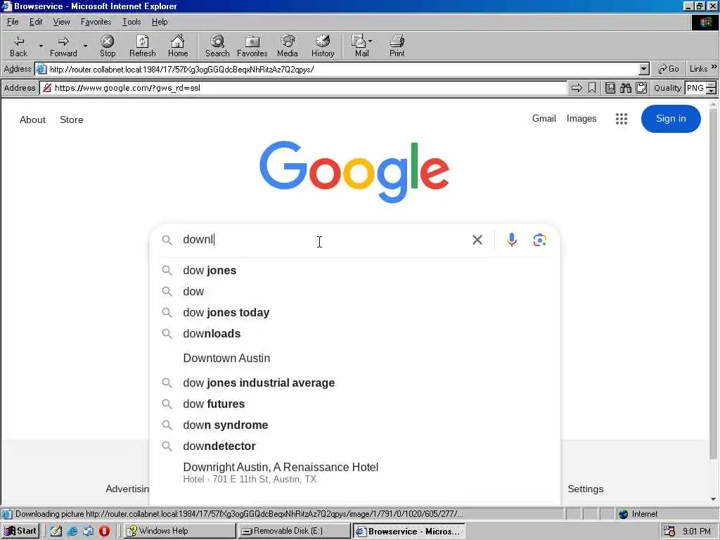Go to the Home page
The width and height of the screenshot is (720, 540).
pyautogui.click(x=178, y=46)
